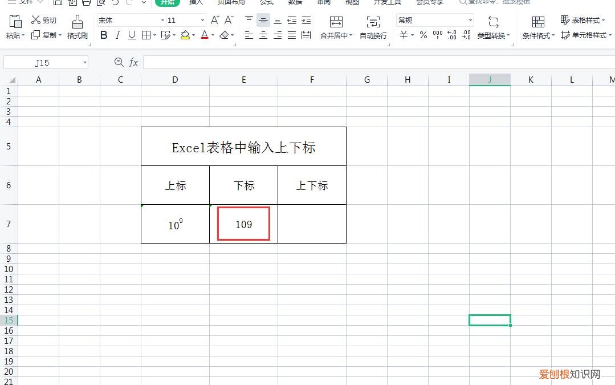This screenshot has height=385, width=615.
Task: Open the font name dropdown
Action: (x=161, y=20)
